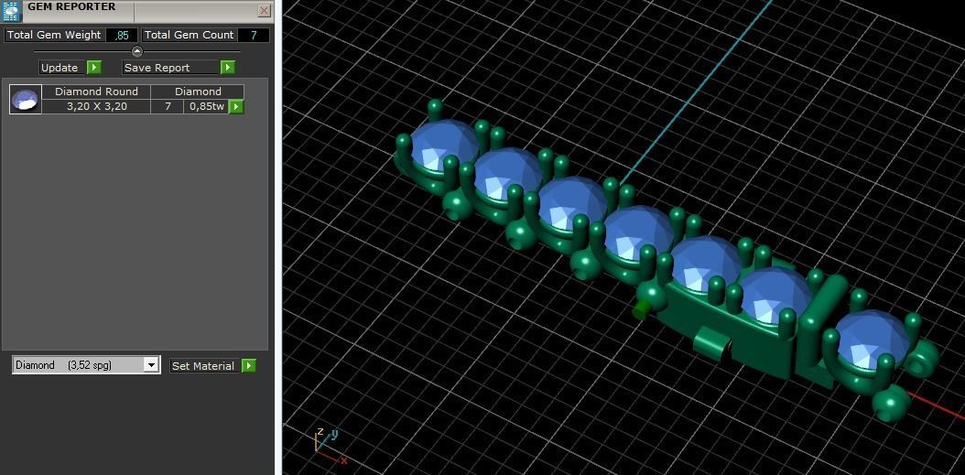The height and width of the screenshot is (475, 965).
Task: Click the green arrow next to Set Material
Action: [248, 365]
